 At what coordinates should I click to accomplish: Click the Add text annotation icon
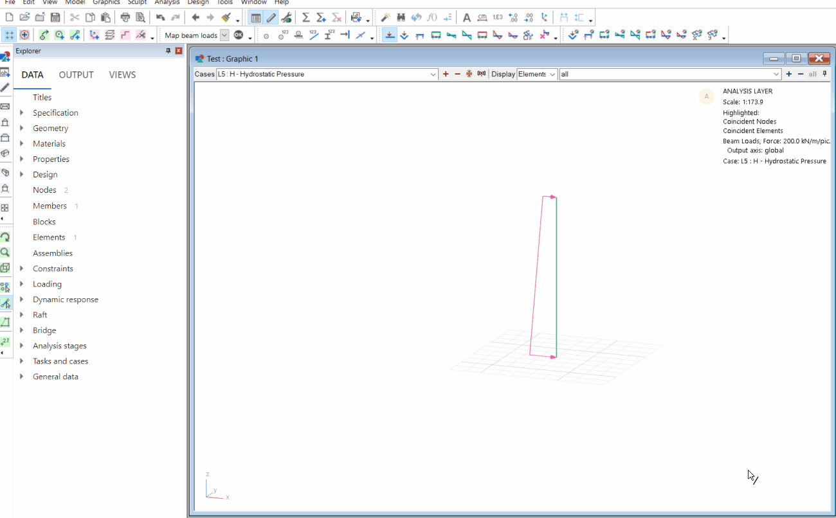point(467,17)
